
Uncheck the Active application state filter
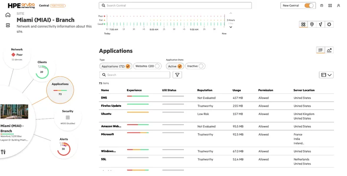click(175, 66)
